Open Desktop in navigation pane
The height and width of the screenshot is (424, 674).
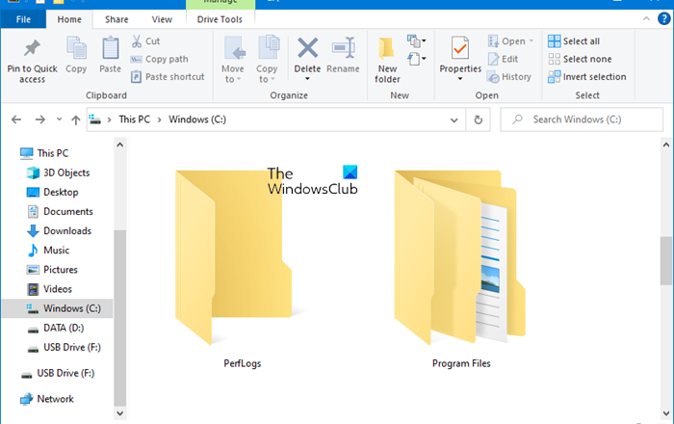pyautogui.click(x=52, y=192)
